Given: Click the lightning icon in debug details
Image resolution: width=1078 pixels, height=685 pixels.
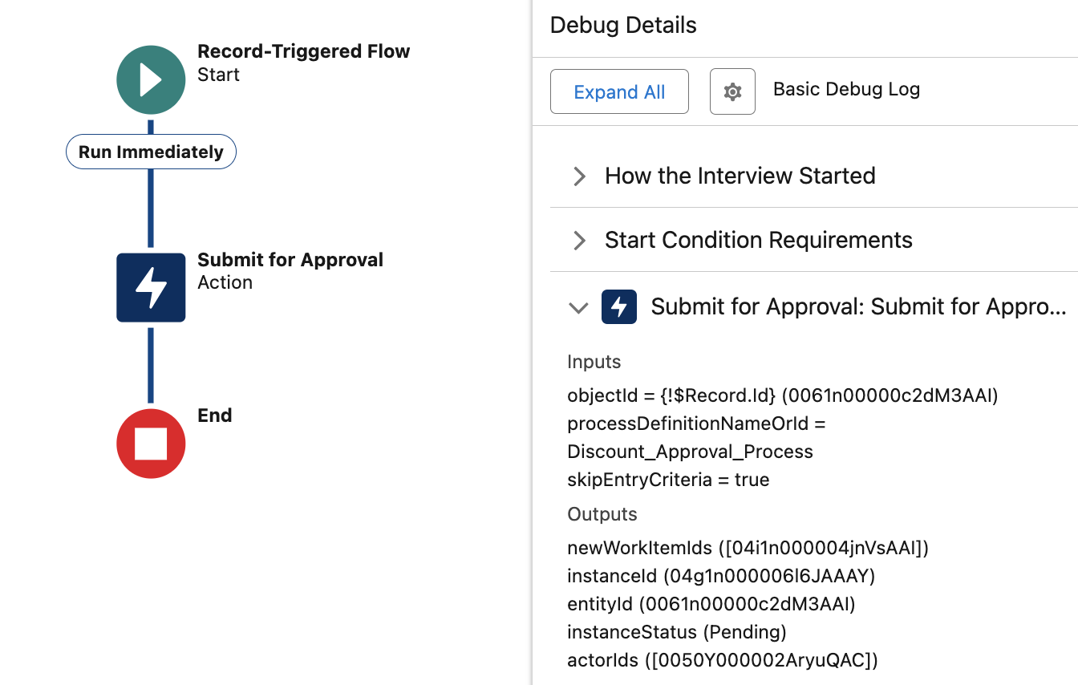Looking at the screenshot, I should point(619,306).
